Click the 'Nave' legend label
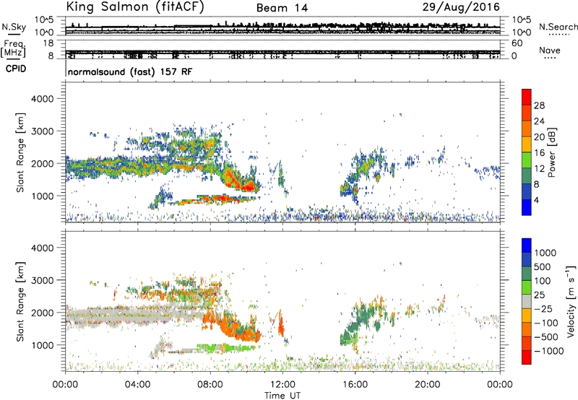 click(x=549, y=51)
